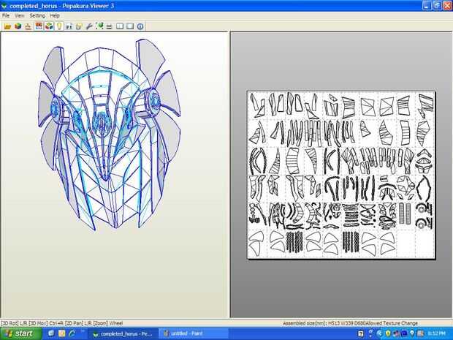
Task: Click the Internet Explorer quick launch icon
Action: click(72, 333)
